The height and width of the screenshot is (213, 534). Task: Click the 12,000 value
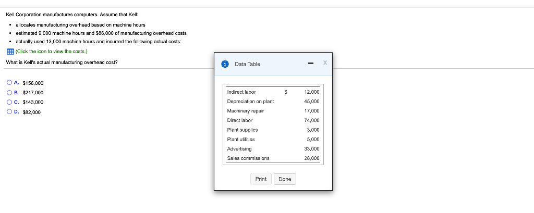point(312,92)
